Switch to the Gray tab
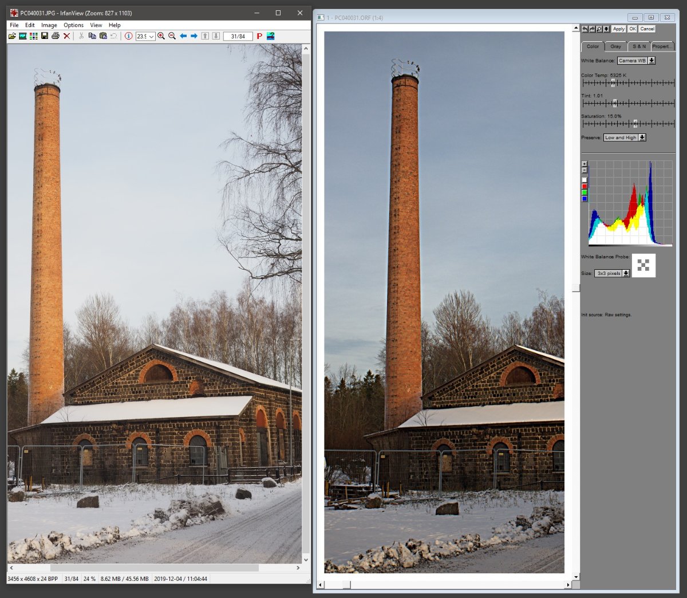The image size is (687, 598). [x=615, y=46]
